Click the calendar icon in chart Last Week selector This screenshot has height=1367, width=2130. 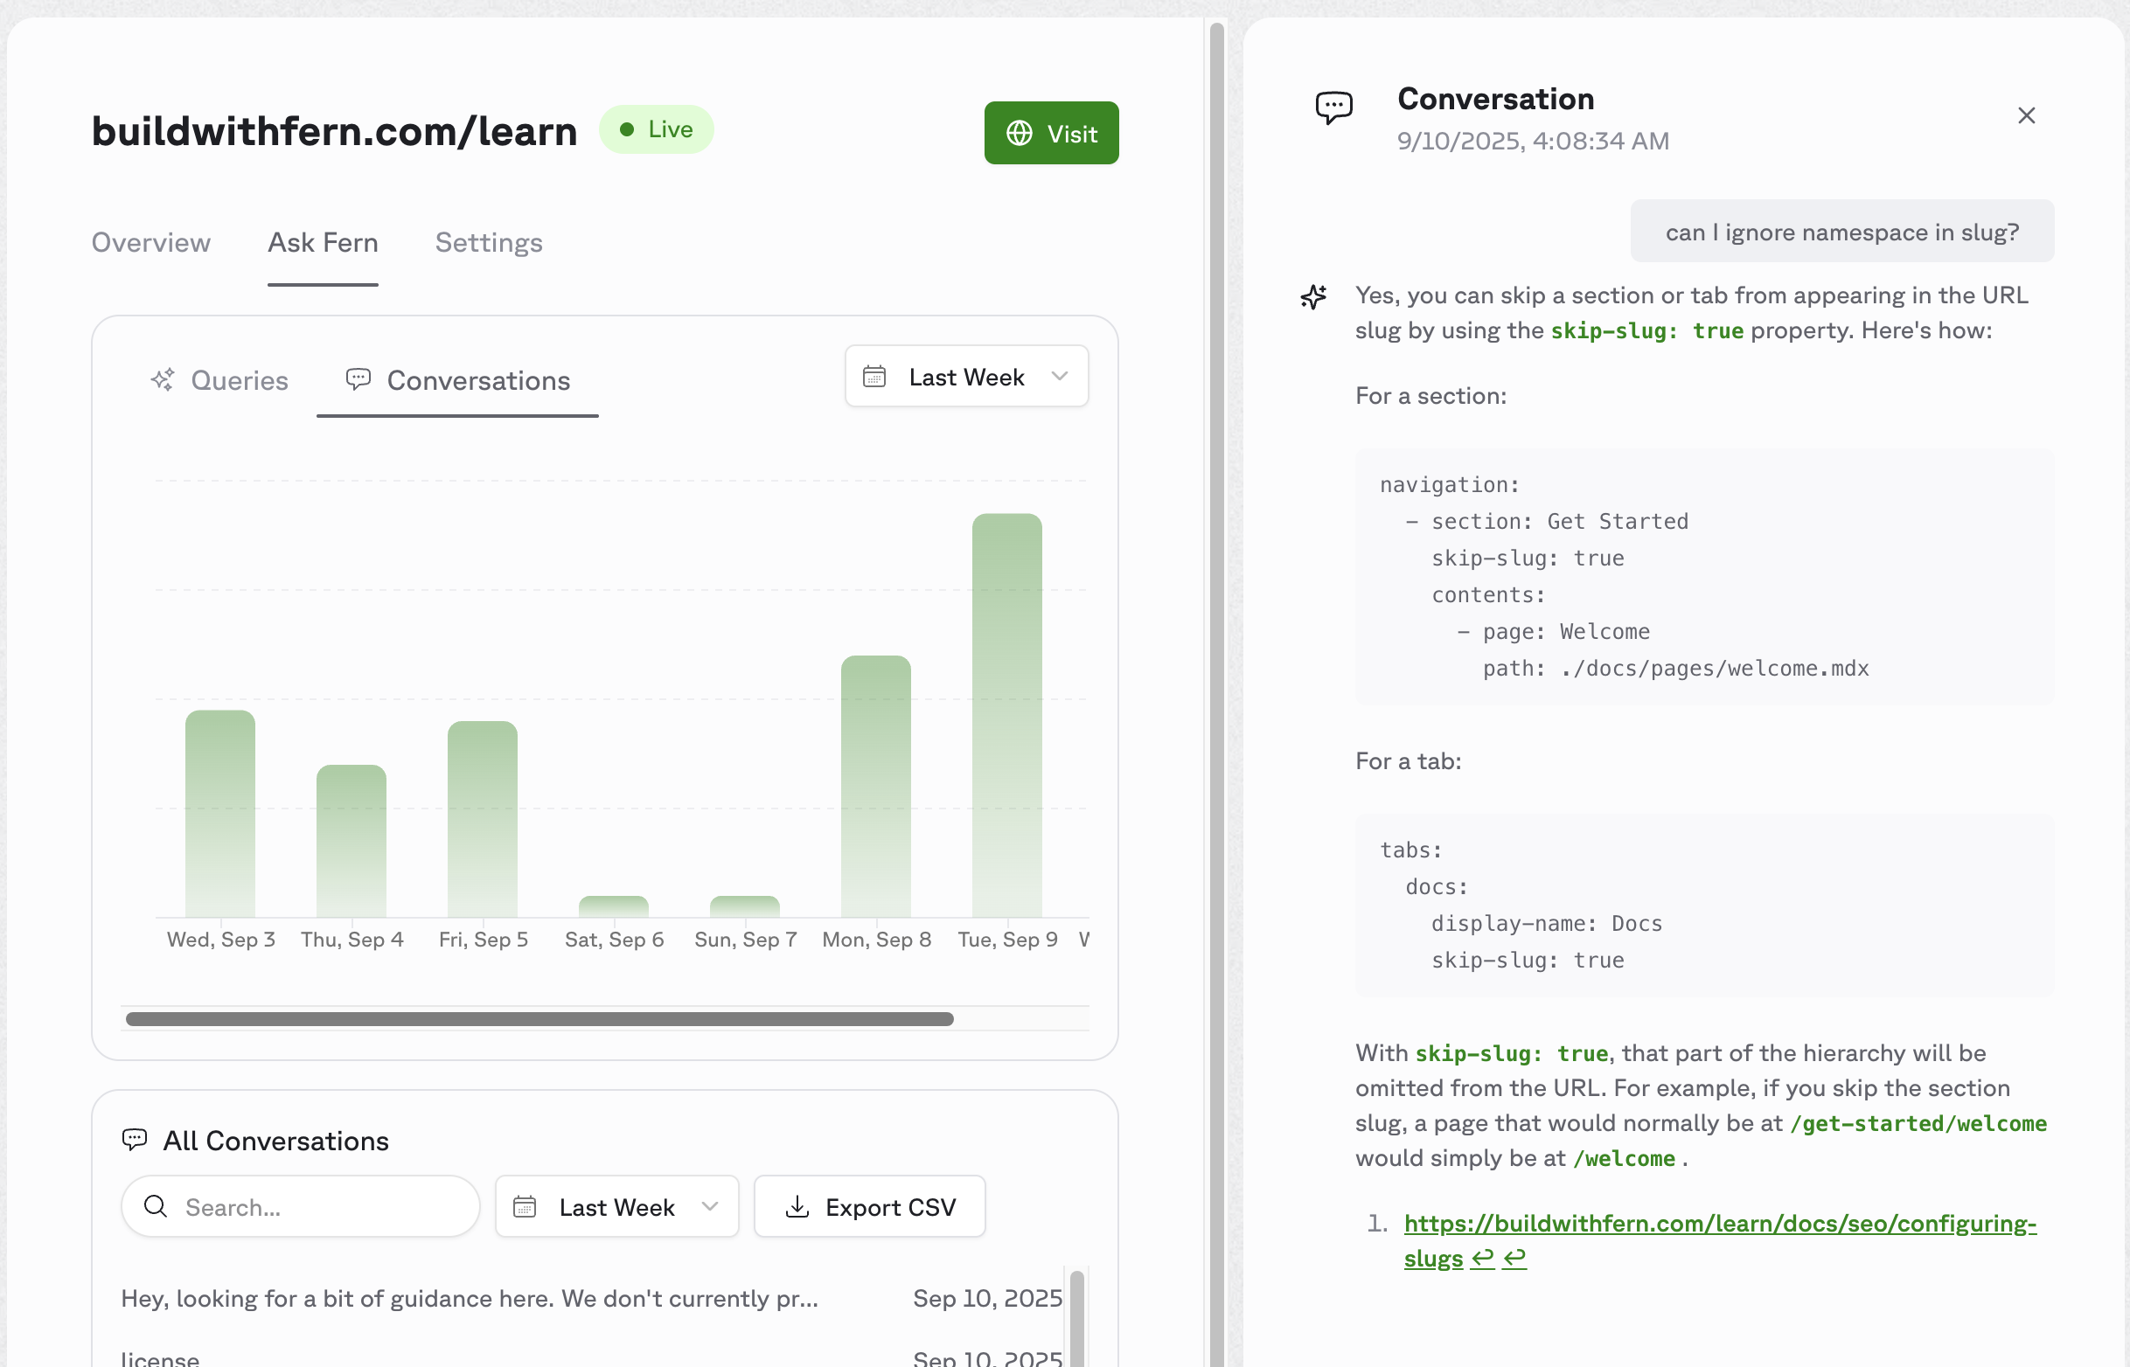(874, 377)
